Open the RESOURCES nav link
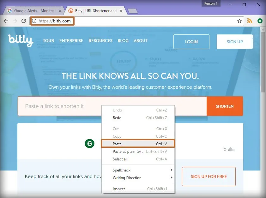266x198 pixels. (100, 41)
